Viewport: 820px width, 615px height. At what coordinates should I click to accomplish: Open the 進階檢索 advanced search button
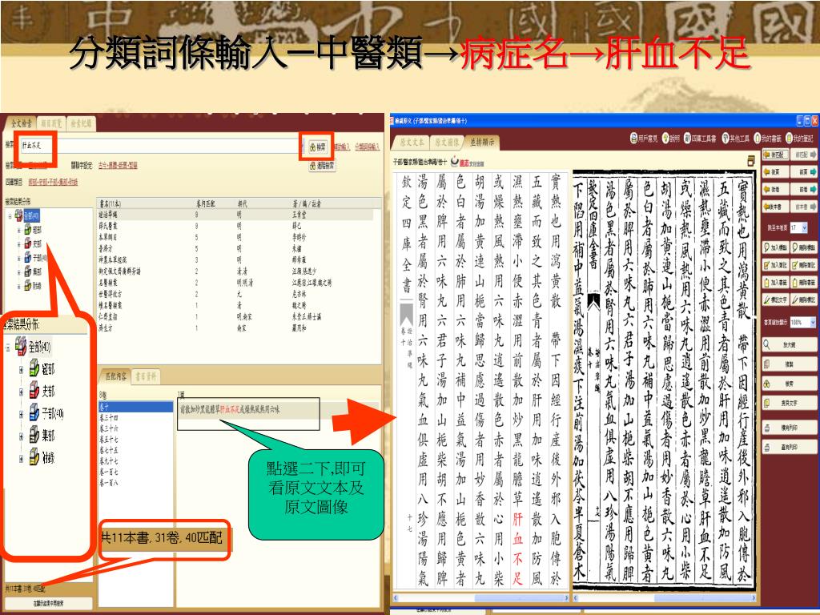point(324,166)
